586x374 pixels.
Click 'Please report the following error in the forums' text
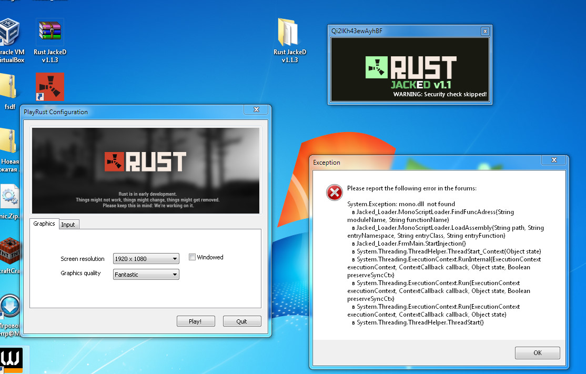pos(412,188)
